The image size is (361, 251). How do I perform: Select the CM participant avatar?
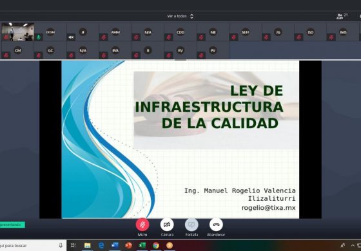pos(18,50)
